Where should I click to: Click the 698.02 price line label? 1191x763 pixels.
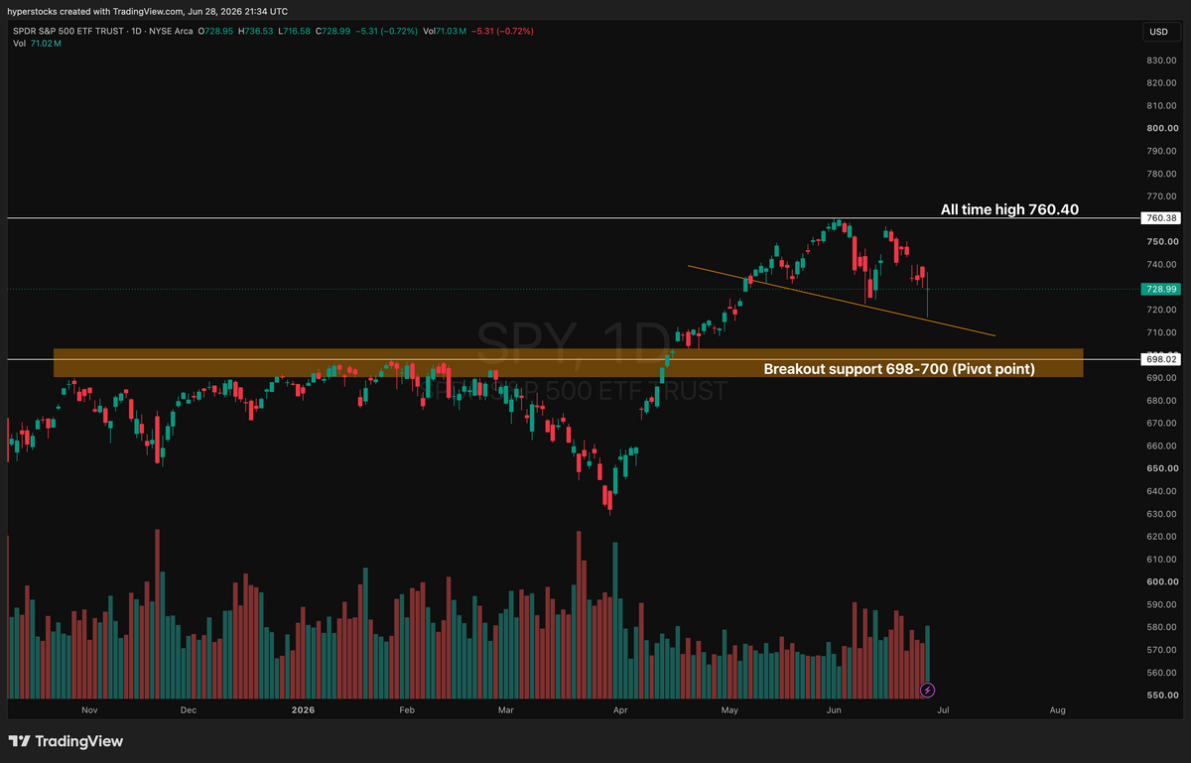(x=1161, y=359)
